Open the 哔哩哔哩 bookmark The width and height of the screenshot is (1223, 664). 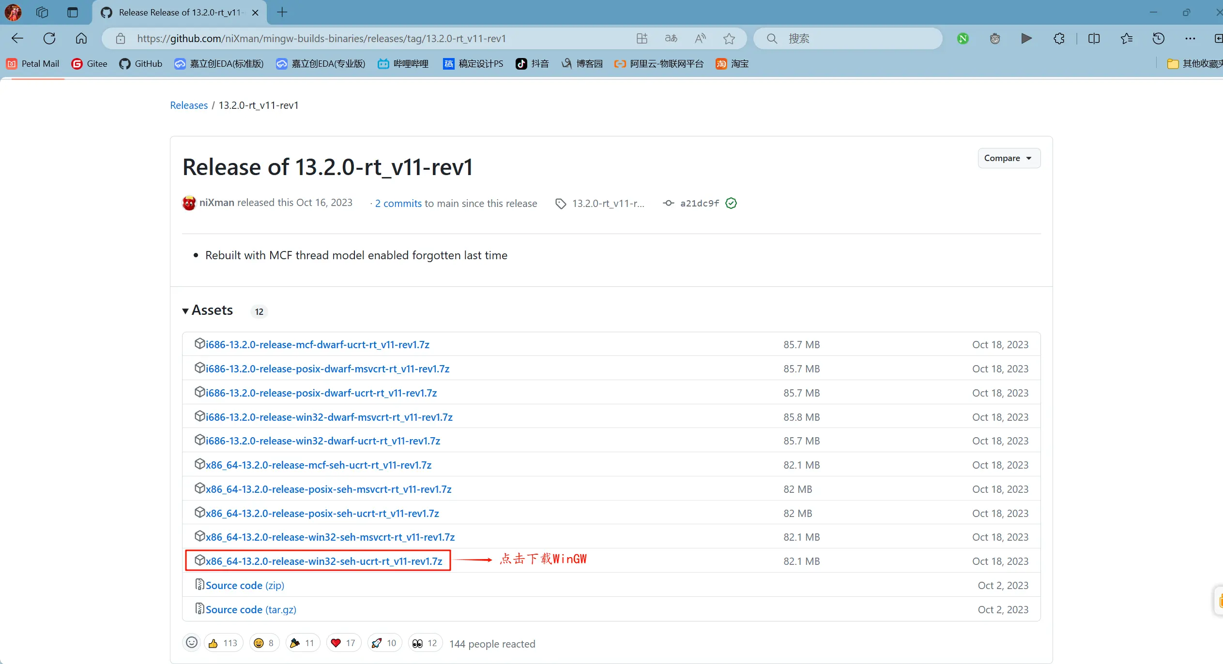click(403, 63)
